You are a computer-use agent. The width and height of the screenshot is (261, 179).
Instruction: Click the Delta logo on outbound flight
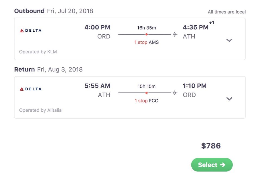pos(31,31)
